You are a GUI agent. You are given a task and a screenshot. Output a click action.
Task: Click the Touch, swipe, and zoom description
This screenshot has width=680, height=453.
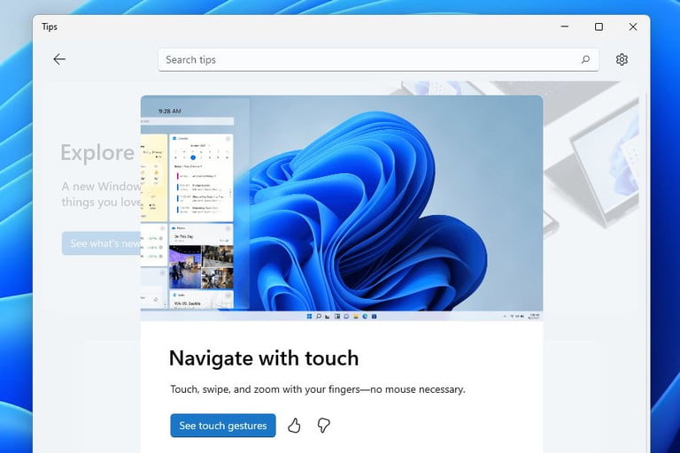coord(318,389)
